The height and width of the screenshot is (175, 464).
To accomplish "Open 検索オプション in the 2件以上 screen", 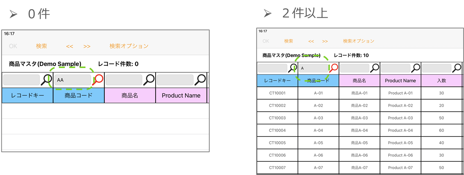I will point(358,41).
